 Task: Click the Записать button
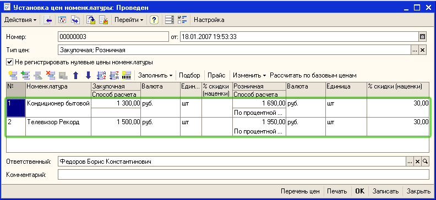tap(386, 191)
